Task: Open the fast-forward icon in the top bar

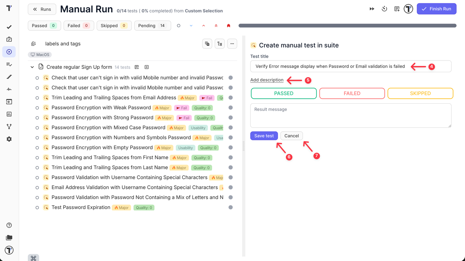Action: tap(372, 9)
